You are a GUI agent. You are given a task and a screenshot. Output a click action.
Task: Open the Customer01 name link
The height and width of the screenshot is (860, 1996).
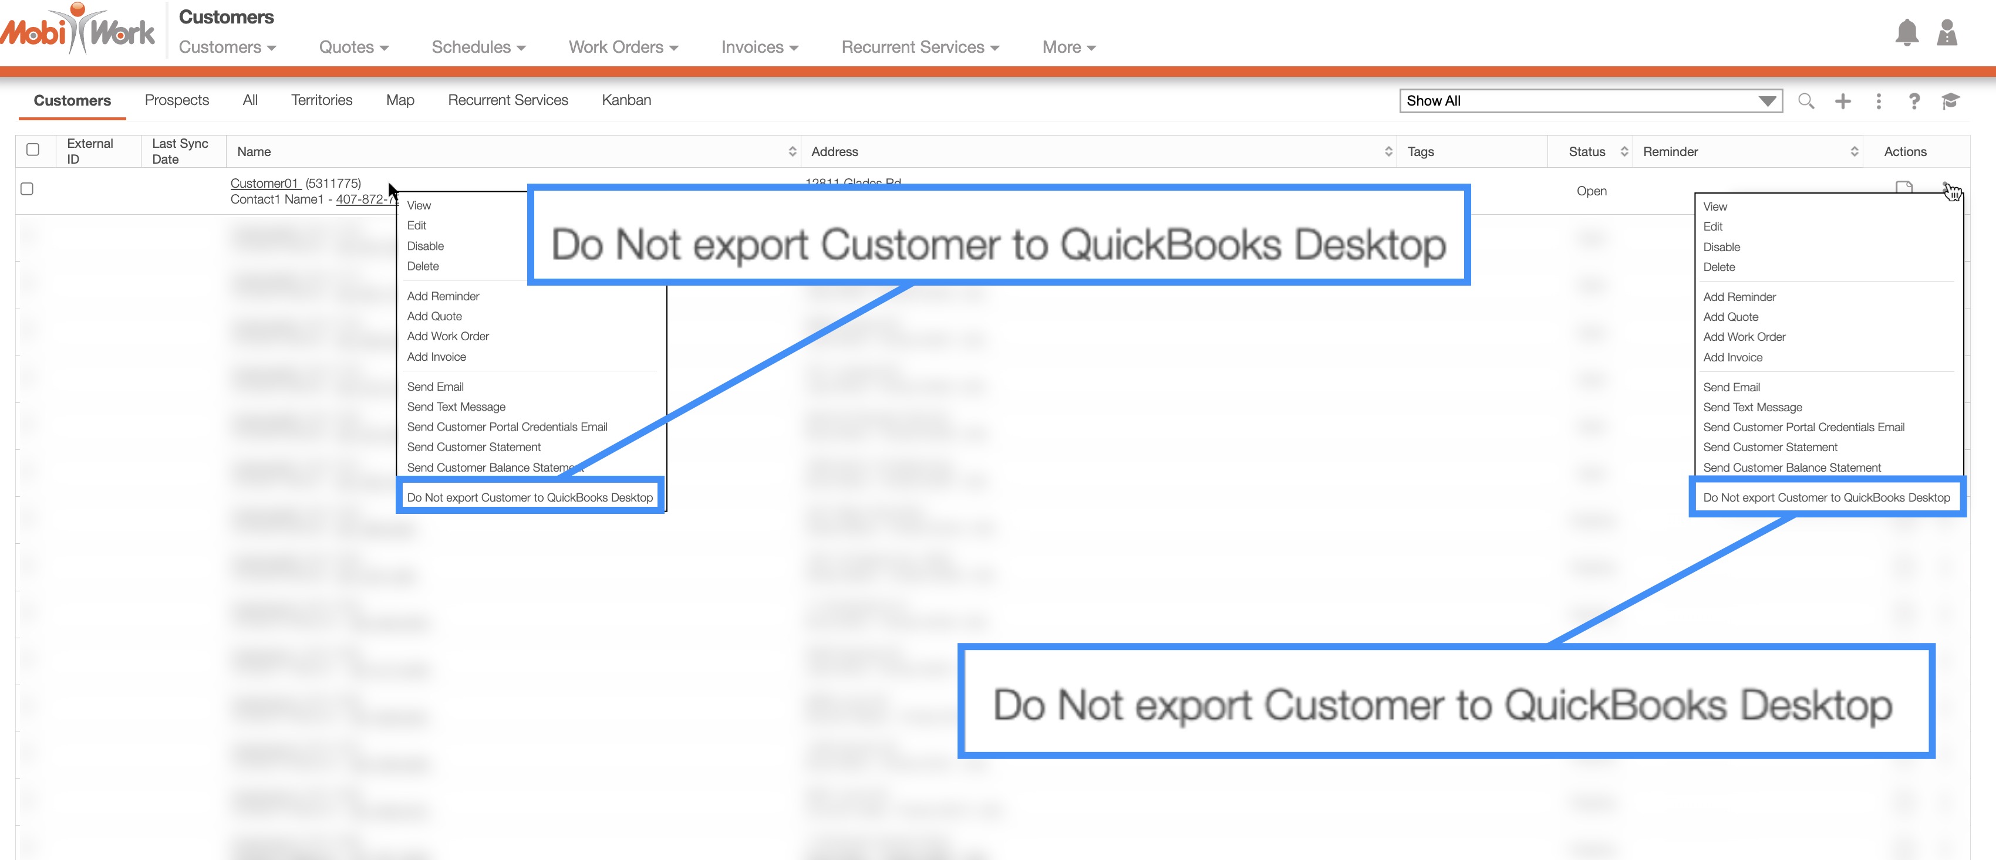pyautogui.click(x=264, y=184)
